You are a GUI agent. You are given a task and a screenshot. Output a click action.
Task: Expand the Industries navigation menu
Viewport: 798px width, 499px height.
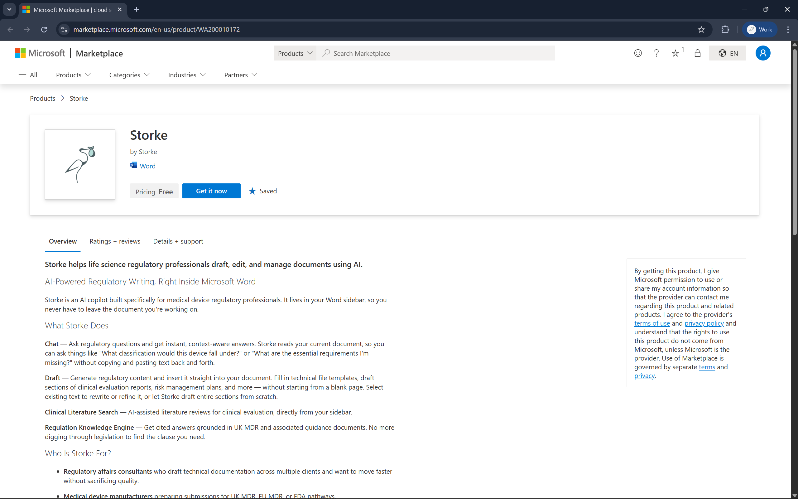[x=187, y=75]
